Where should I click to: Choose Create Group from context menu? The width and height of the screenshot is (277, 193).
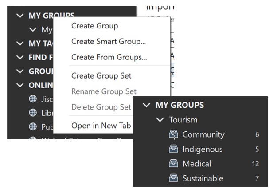click(x=94, y=26)
